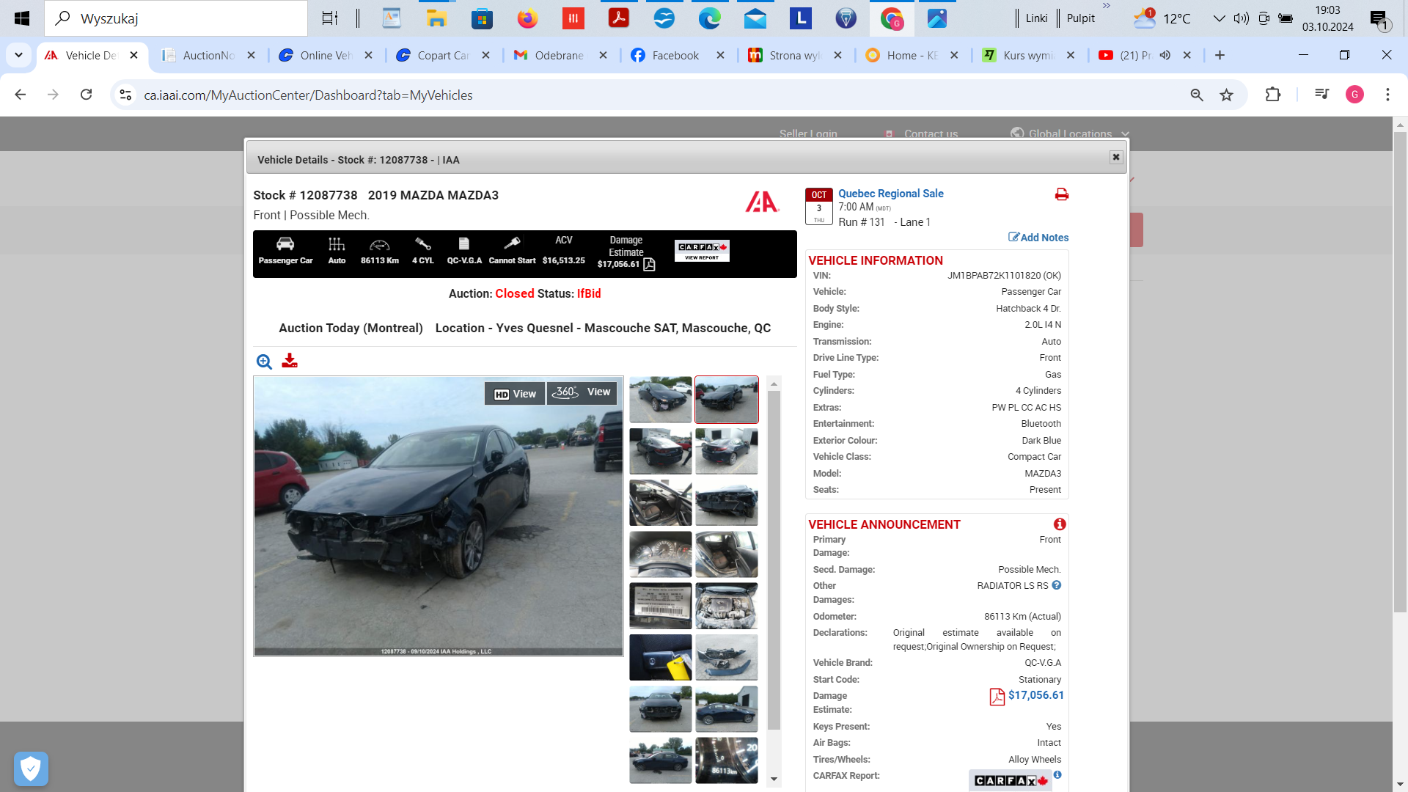Screen dimensions: 1408x792
Task: Click the thumbnail scrollbar down arrow
Action: pyautogui.click(x=774, y=780)
